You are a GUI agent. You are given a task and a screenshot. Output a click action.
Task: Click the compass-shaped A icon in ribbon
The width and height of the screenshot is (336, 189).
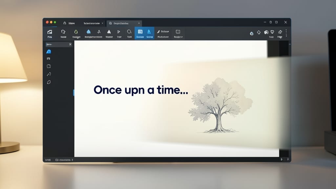point(99,32)
